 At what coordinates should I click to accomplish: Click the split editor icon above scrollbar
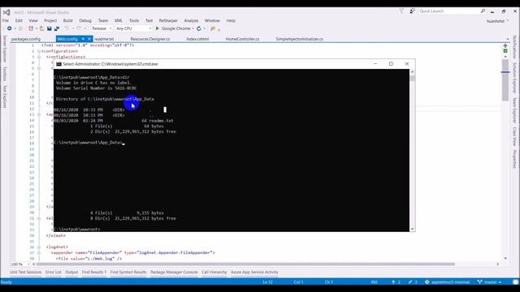pos(505,45)
